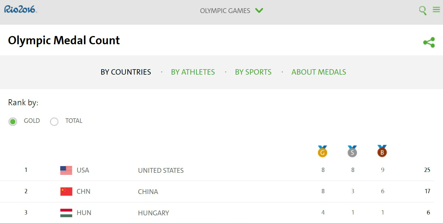The image size is (443, 223).
Task: Click the Hungary flag icon
Action: tap(66, 213)
